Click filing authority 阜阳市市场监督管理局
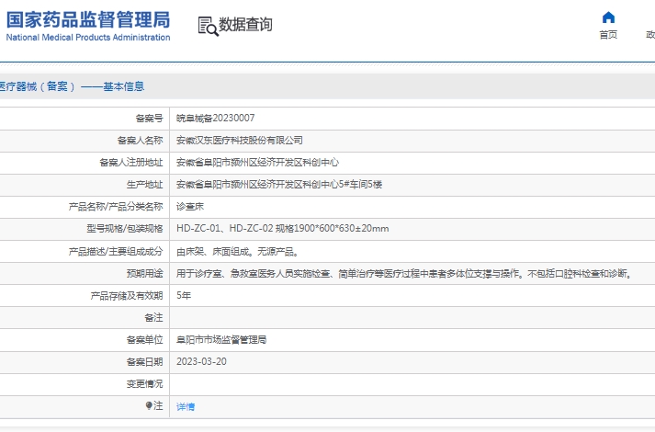The height and width of the screenshot is (432, 655). pos(221,340)
